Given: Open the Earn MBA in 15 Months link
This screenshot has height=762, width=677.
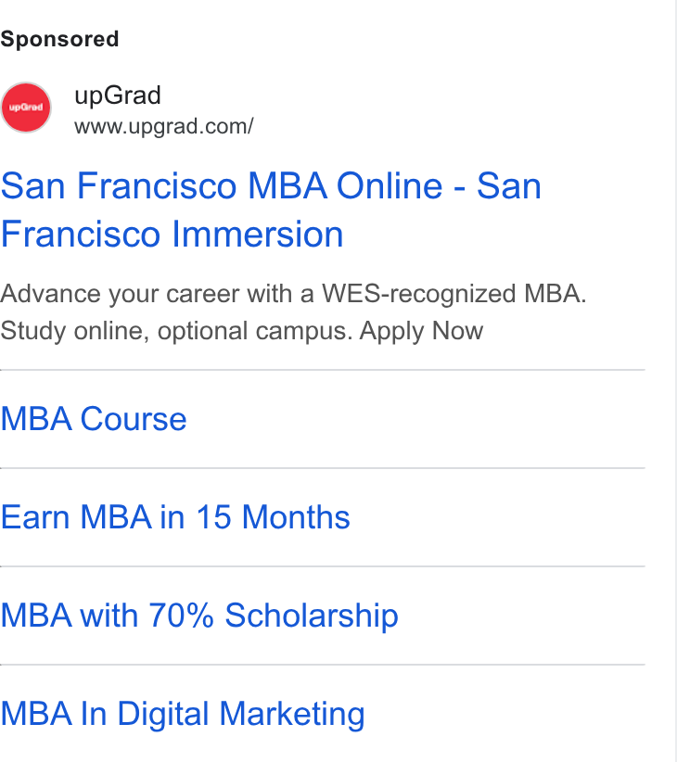Looking at the screenshot, I should (x=175, y=517).
